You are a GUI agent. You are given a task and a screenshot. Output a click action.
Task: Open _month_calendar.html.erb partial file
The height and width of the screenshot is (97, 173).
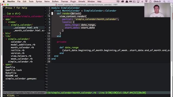coord(29,30)
